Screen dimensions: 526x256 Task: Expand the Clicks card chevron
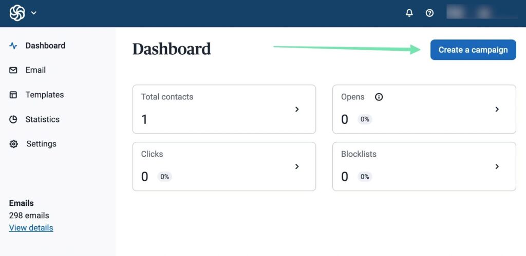pyautogui.click(x=297, y=166)
